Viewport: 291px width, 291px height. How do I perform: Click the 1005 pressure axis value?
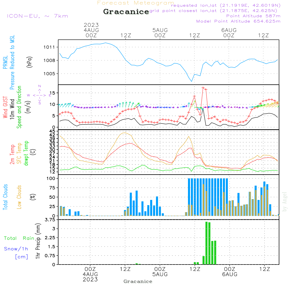[49, 74]
